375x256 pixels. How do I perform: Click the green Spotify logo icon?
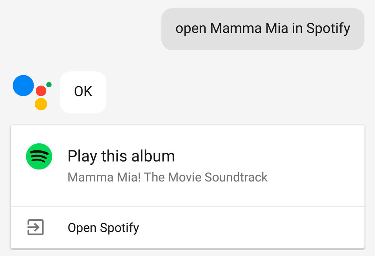(x=39, y=156)
